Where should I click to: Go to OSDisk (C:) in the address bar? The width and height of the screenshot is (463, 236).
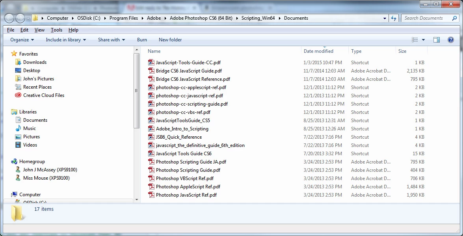89,18
